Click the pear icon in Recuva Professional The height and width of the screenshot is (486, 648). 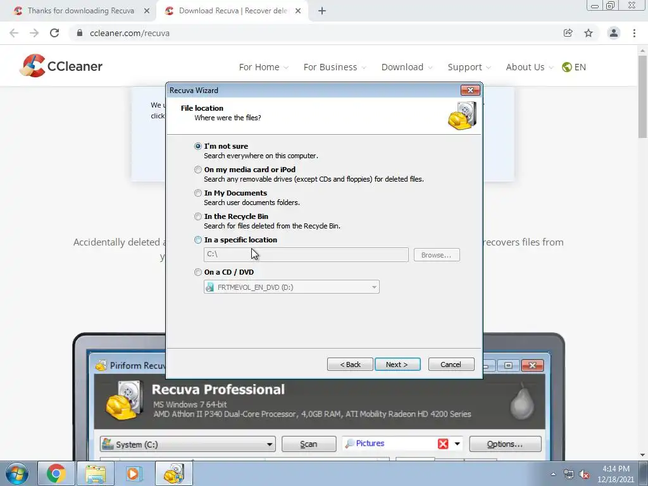click(x=522, y=401)
